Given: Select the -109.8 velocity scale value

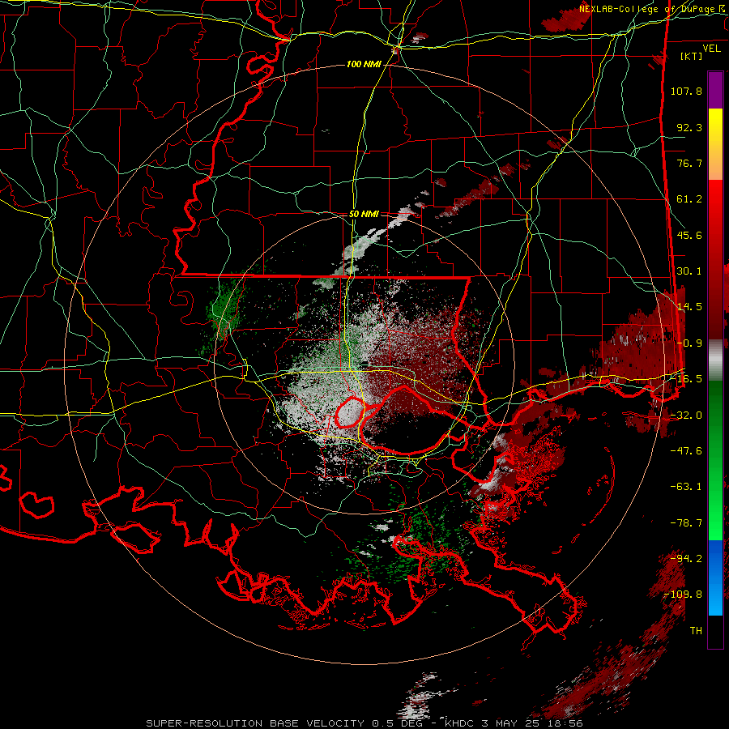Looking at the screenshot, I should tap(683, 595).
